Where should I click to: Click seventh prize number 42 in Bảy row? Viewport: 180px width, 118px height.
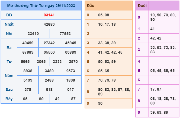coord(57,99)
